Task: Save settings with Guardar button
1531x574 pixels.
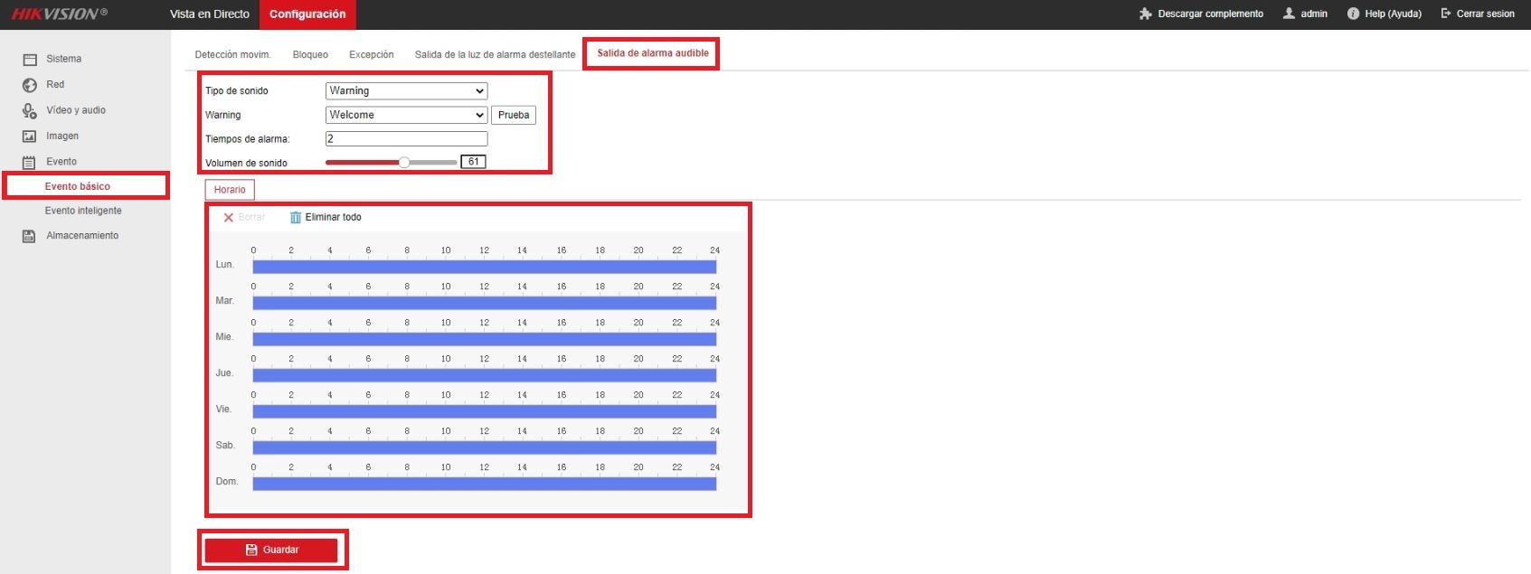Action: point(271,550)
